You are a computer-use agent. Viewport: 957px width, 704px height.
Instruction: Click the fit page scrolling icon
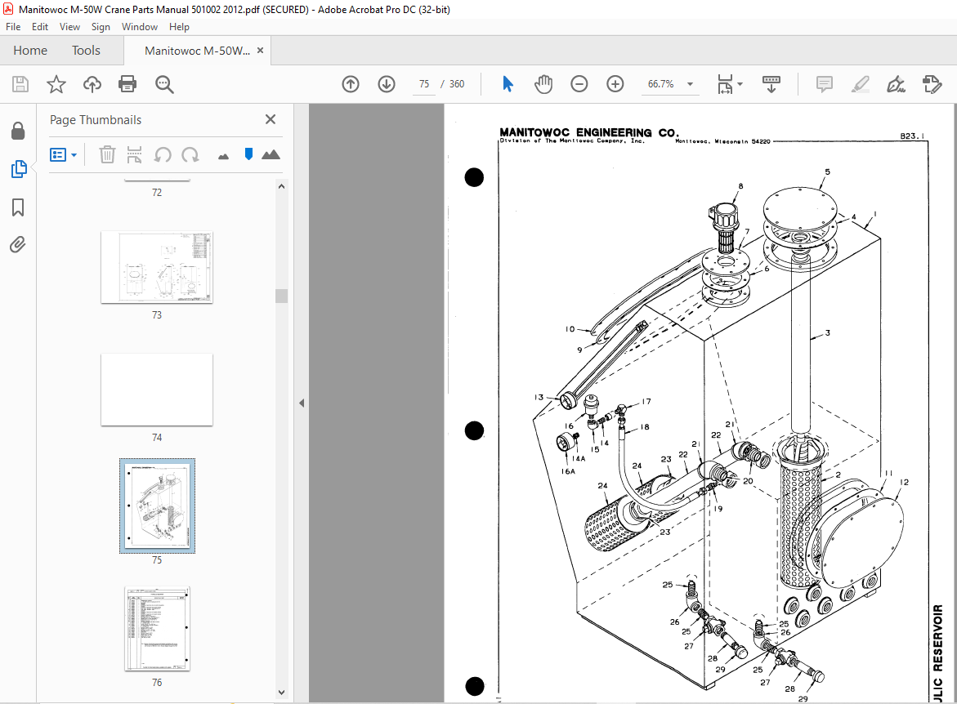pyautogui.click(x=725, y=84)
